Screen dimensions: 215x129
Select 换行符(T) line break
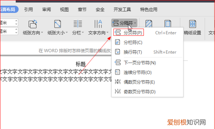[x=147, y=52]
